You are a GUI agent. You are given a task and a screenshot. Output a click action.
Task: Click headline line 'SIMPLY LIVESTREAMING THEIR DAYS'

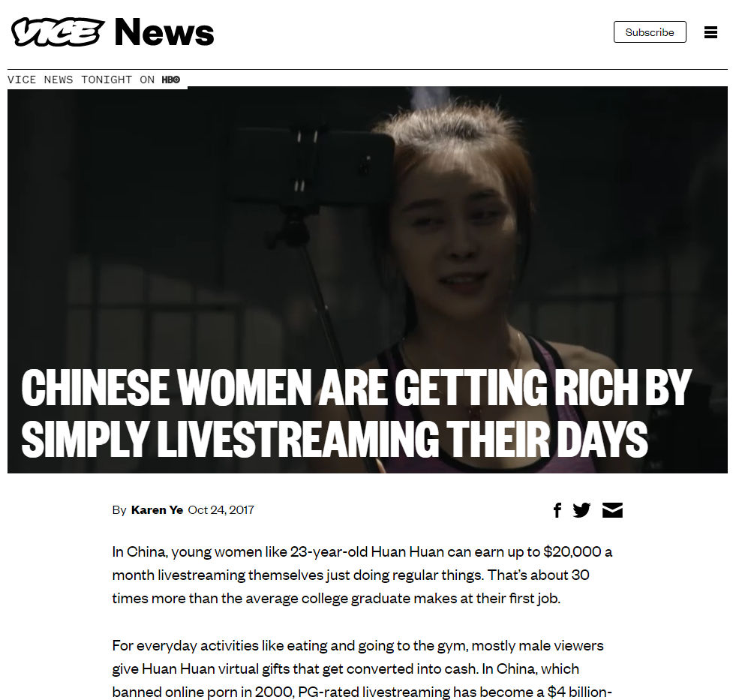(335, 439)
